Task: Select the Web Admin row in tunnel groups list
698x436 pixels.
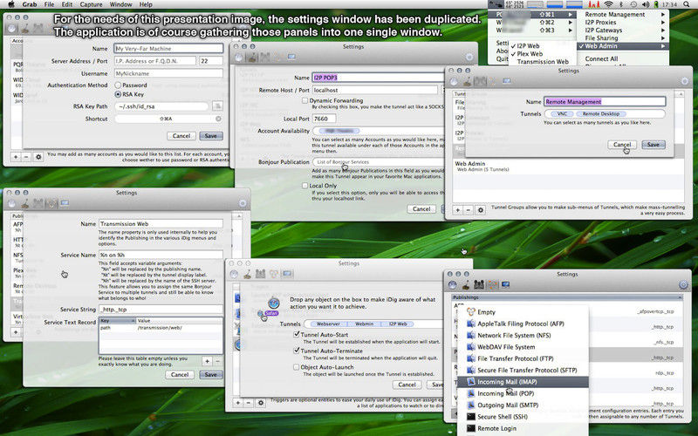Action: pos(568,166)
